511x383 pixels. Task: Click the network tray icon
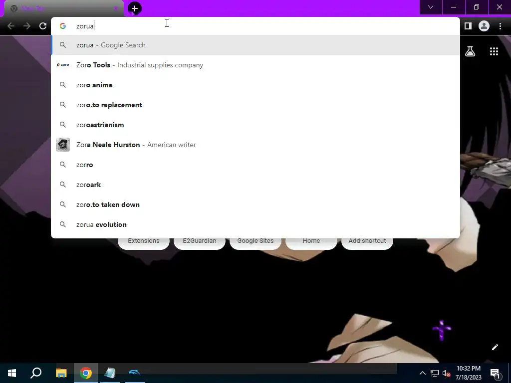[435, 373]
